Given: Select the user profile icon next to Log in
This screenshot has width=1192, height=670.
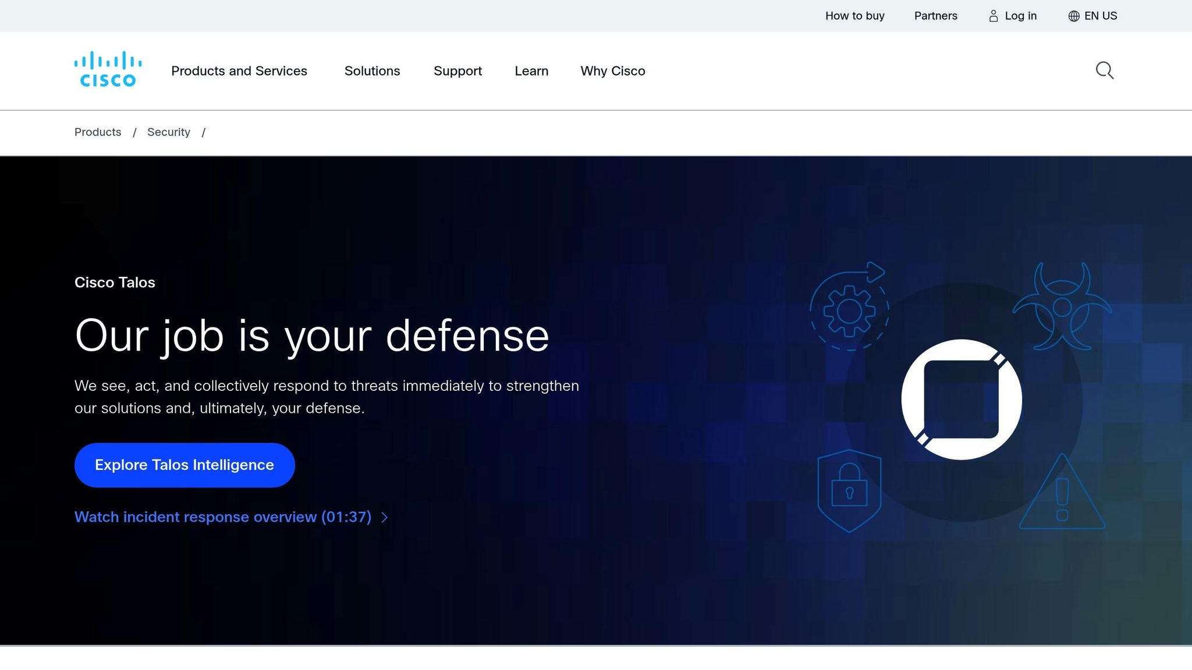Looking at the screenshot, I should (994, 16).
